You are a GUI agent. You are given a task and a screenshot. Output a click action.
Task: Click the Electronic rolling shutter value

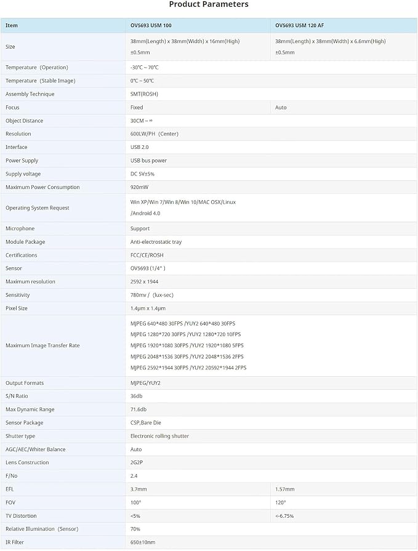pyautogui.click(x=160, y=436)
